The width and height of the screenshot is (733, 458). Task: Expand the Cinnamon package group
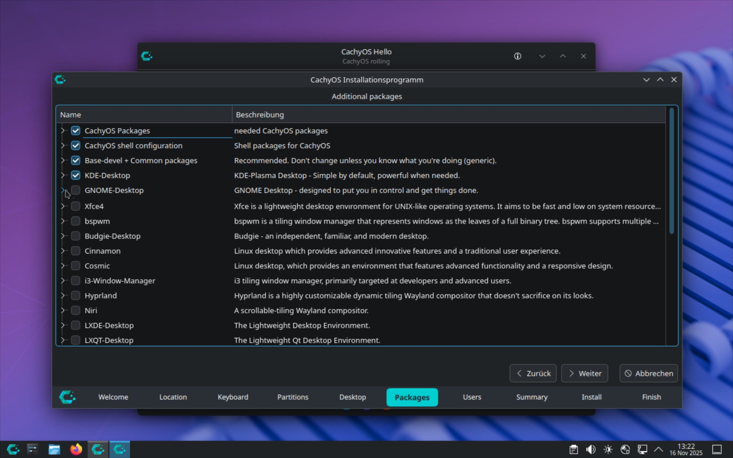tap(62, 251)
